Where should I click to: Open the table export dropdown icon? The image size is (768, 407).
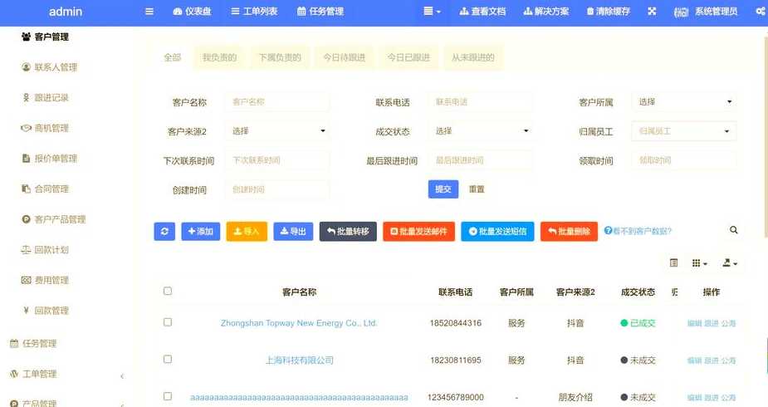[x=730, y=263]
